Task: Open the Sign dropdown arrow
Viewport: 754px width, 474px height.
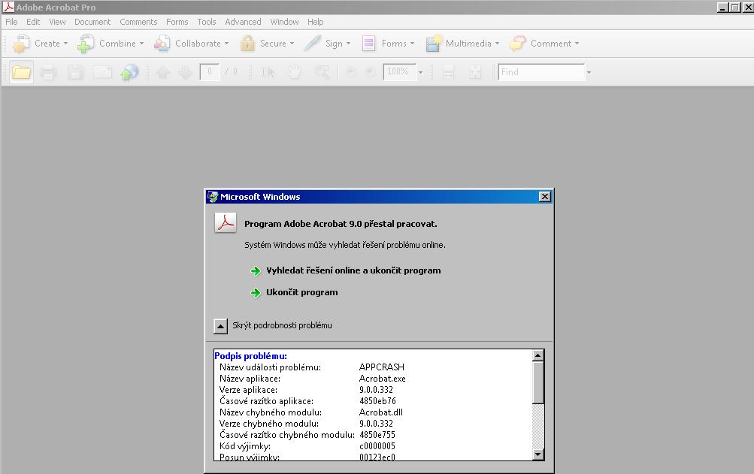Action: (x=348, y=44)
